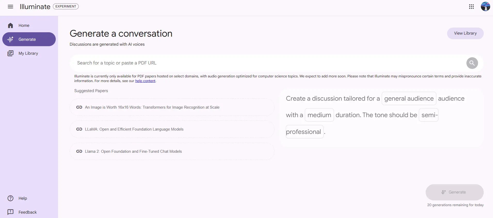
Task: Click the user profile avatar
Action: pyautogui.click(x=485, y=7)
